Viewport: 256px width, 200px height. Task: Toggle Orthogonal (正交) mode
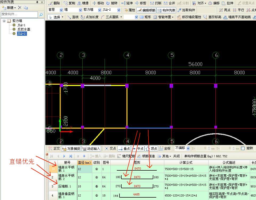tap(54, 148)
